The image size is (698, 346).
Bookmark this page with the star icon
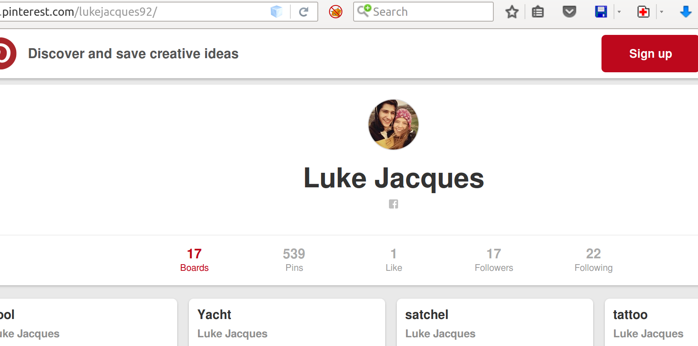point(512,12)
